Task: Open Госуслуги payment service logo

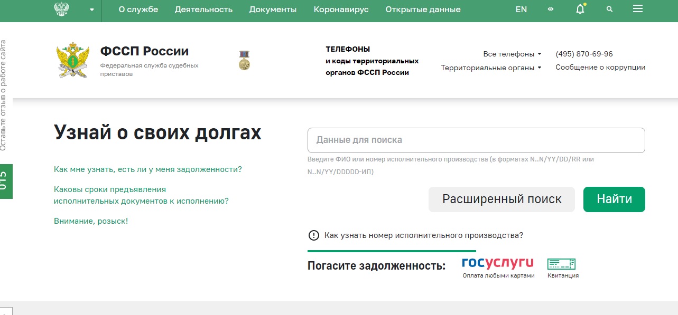Action: pyautogui.click(x=498, y=262)
